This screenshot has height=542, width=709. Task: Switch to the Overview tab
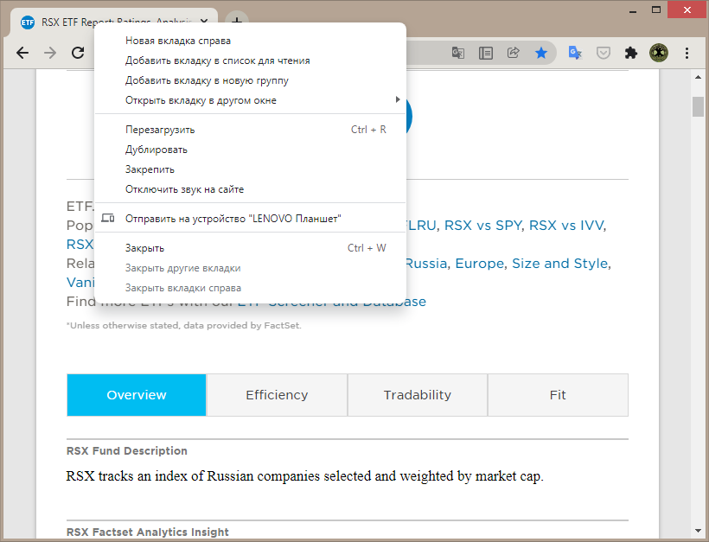[137, 395]
